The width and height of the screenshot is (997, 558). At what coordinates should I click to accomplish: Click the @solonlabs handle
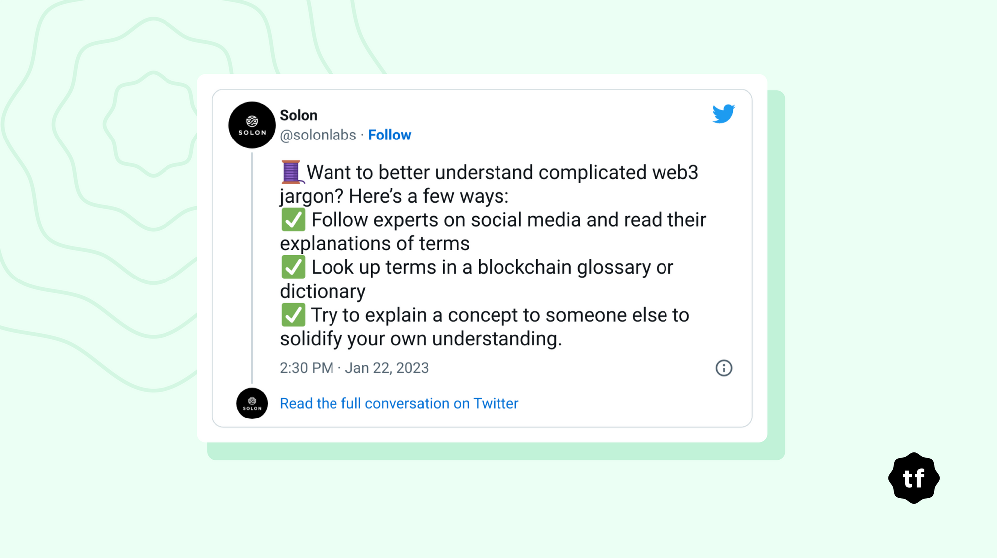(318, 135)
